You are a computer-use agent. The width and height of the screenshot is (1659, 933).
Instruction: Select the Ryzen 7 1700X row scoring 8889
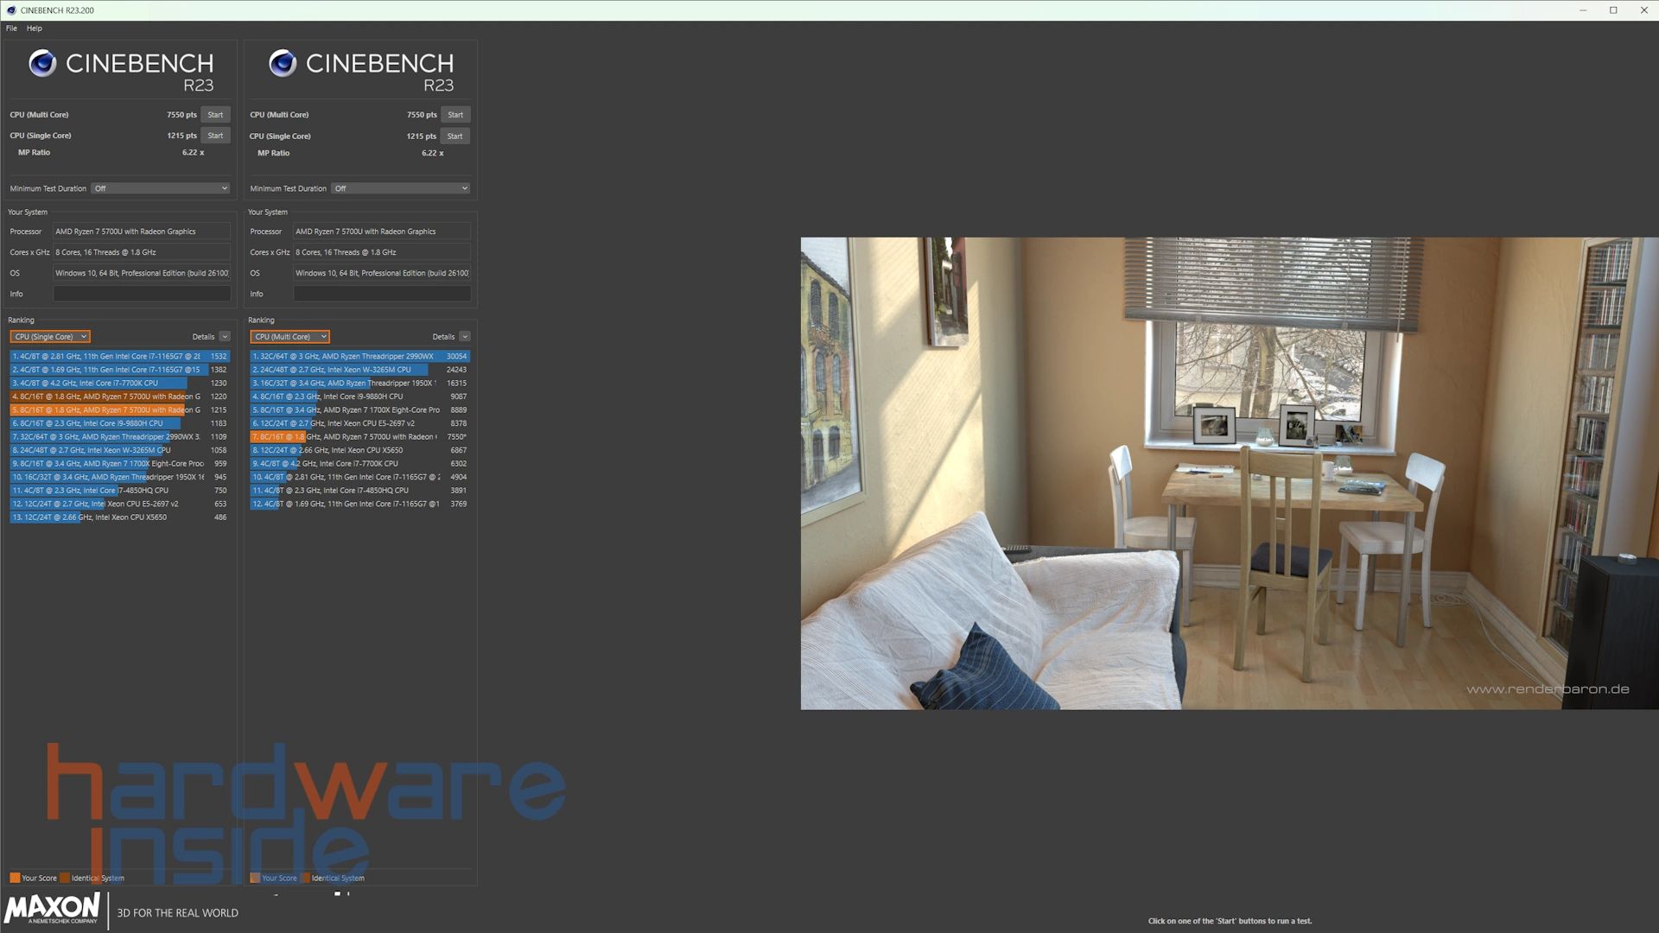click(360, 409)
